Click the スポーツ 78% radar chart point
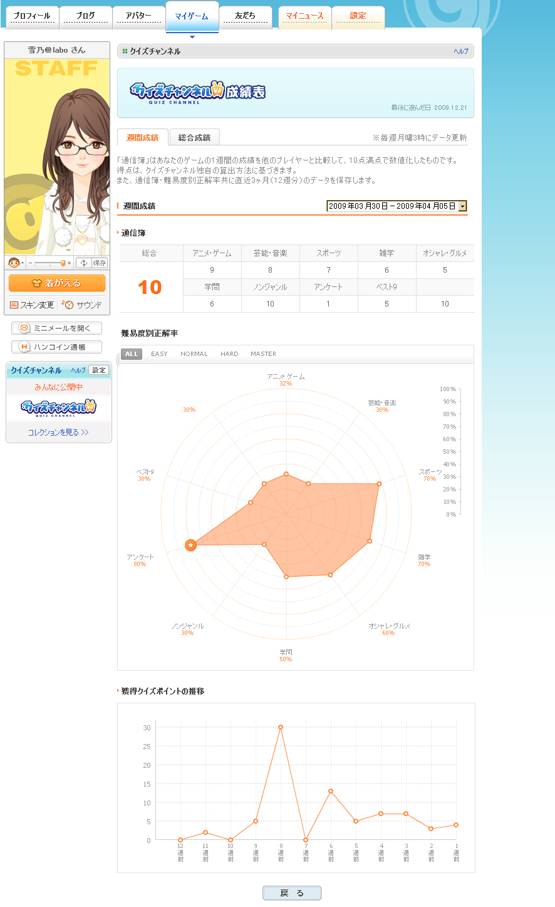This screenshot has width=555, height=907. point(379,484)
